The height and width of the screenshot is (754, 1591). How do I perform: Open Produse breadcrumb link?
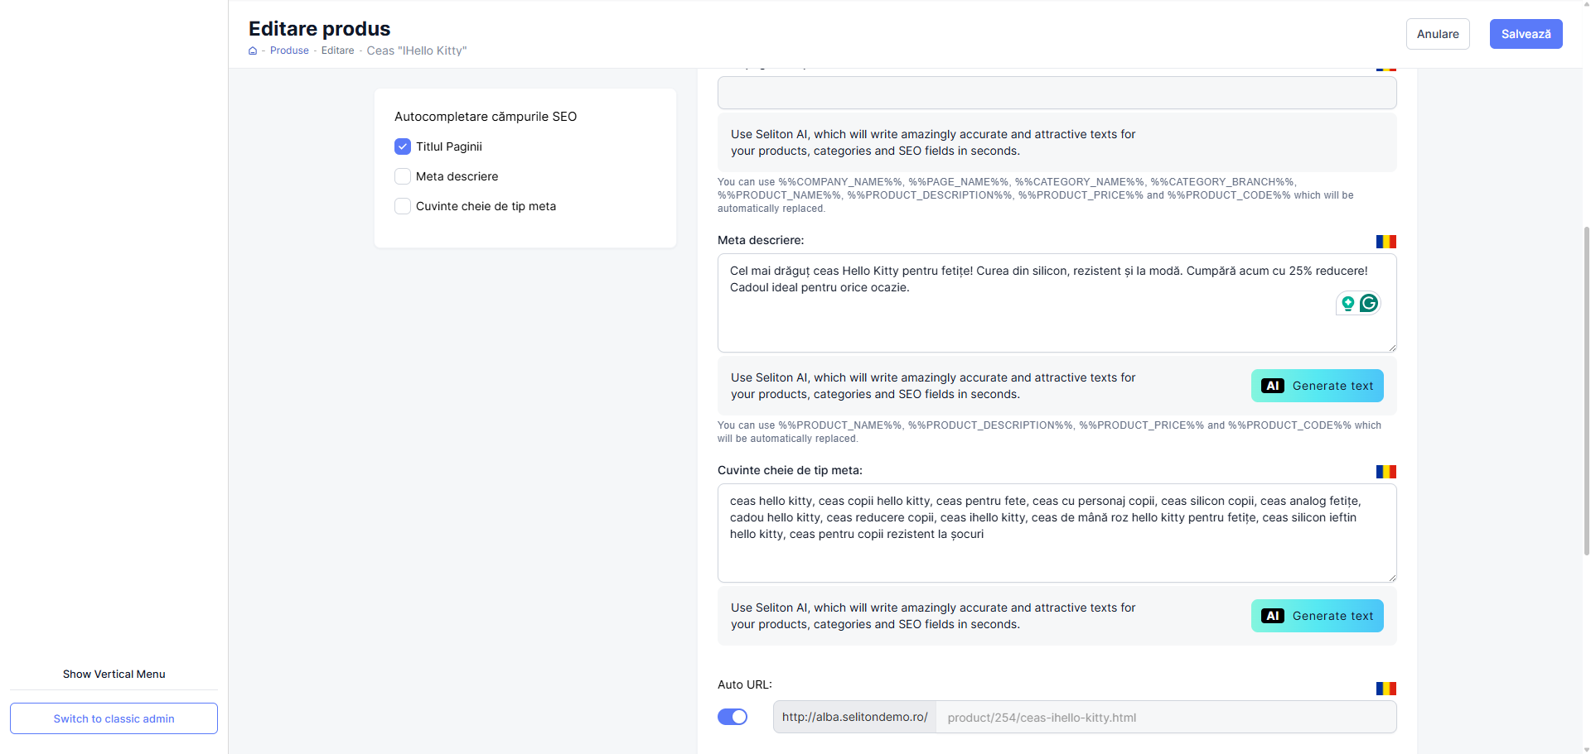click(289, 50)
